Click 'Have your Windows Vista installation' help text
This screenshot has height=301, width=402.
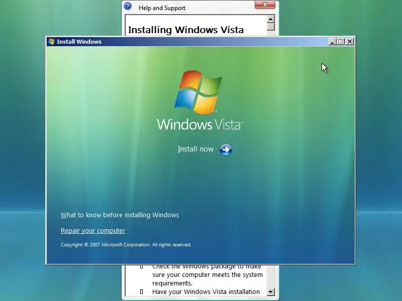(206, 292)
